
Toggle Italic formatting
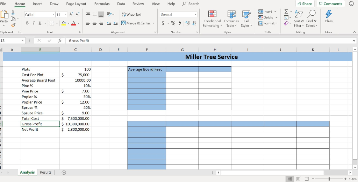(x=34, y=23)
